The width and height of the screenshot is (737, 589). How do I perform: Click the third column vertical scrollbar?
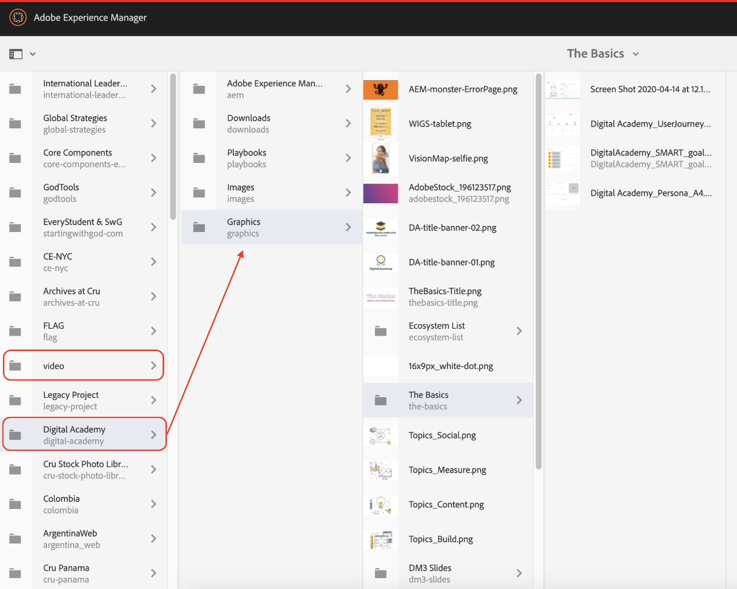tap(539, 271)
